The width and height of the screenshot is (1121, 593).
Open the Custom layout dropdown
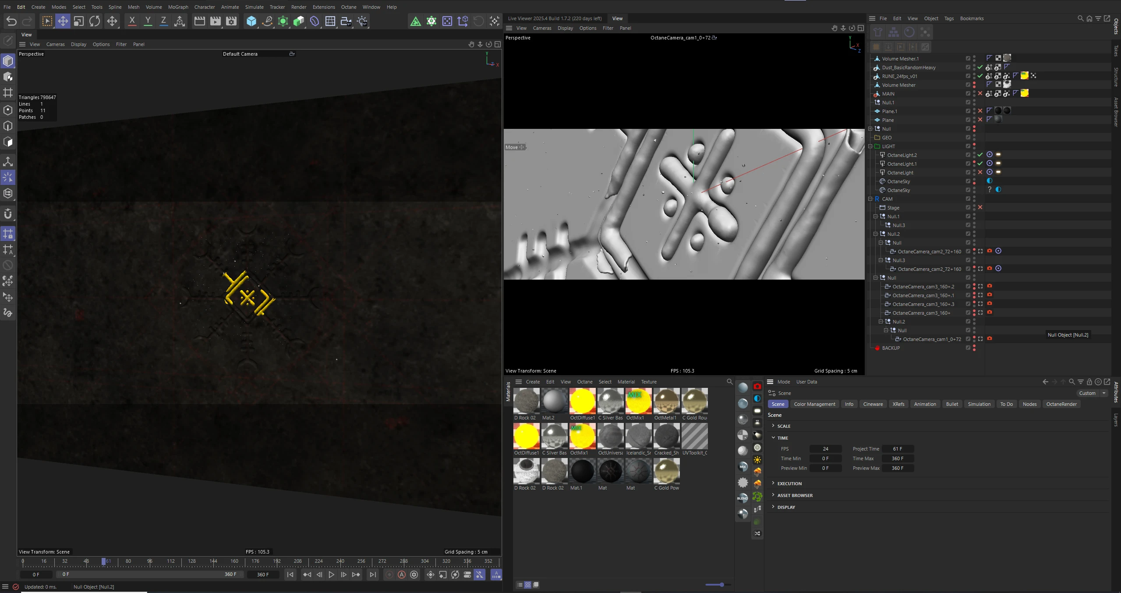tap(1092, 393)
